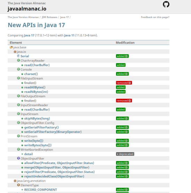The height and width of the screenshot is (193, 191).
Task: Click the ElementType enum icon
Action: (x=18, y=185)
